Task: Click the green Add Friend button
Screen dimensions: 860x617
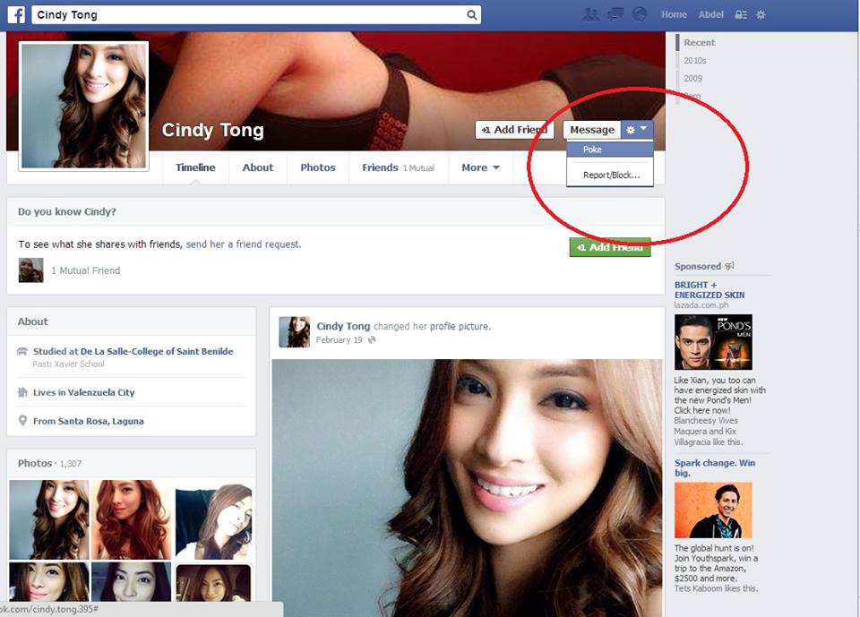Action: 610,247
